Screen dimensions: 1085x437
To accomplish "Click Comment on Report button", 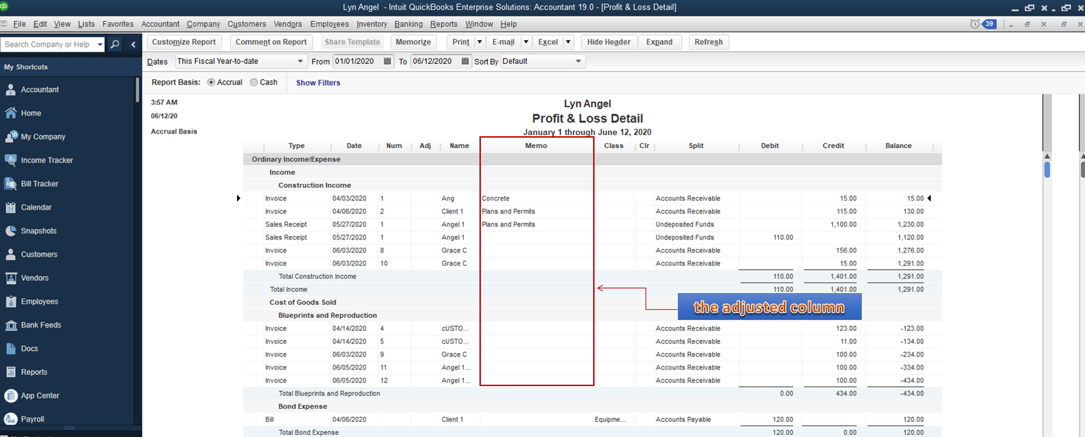I will [x=271, y=42].
